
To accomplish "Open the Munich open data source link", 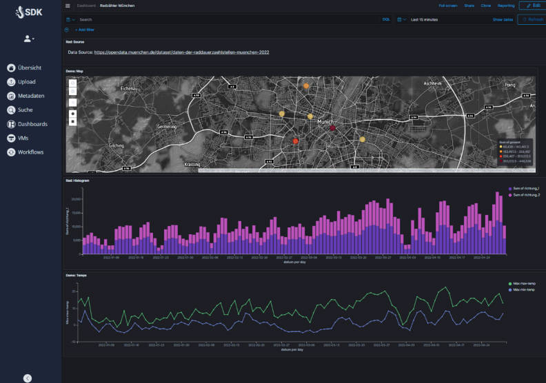I will 181,52.
